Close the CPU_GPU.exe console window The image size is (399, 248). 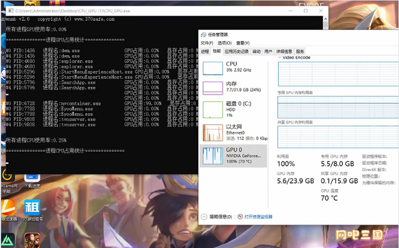(x=320, y=11)
